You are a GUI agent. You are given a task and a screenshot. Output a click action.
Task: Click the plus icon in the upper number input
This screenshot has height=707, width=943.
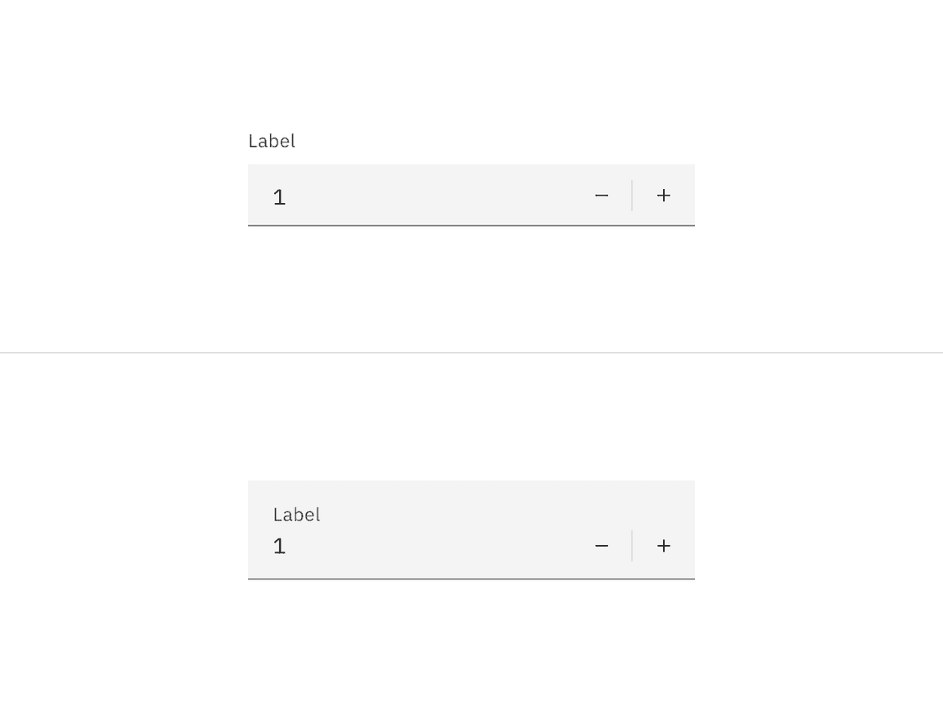pyautogui.click(x=664, y=196)
